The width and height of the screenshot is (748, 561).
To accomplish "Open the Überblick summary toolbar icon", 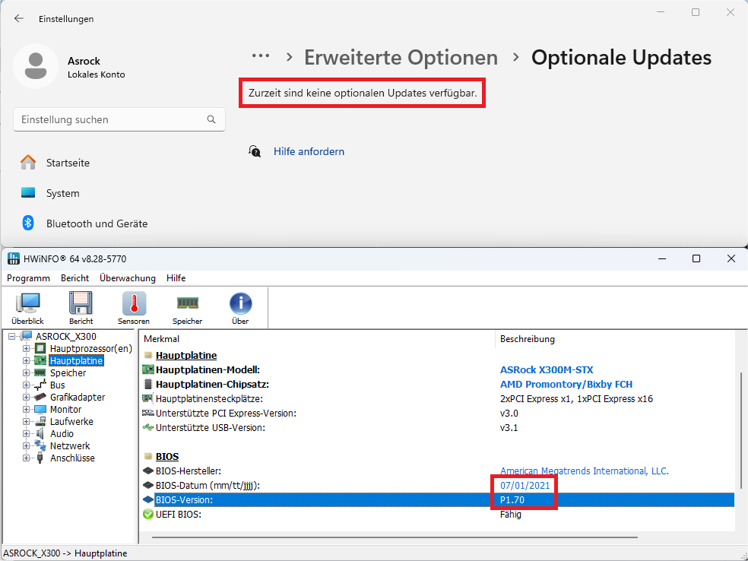I will tap(27, 308).
